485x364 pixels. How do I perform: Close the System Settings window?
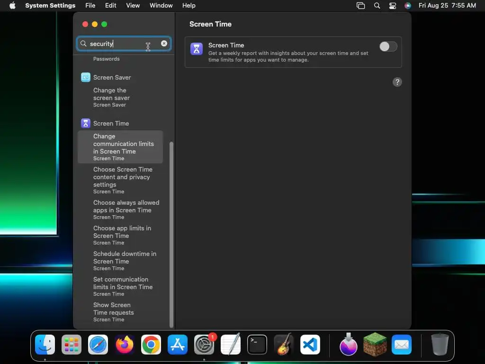85,24
